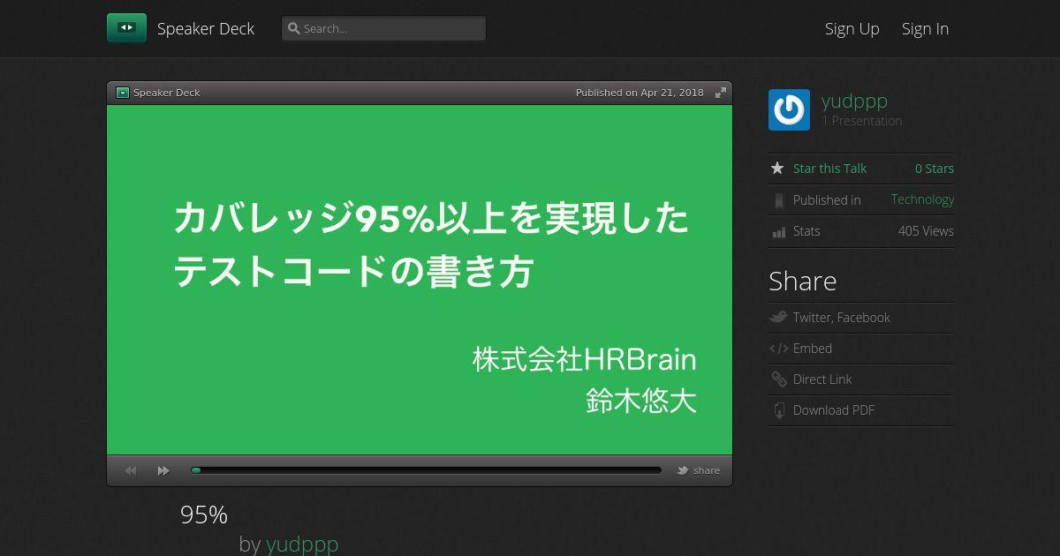1060x556 pixels.
Task: Click the Published on Apr 21, 2018 text
Action: point(640,93)
